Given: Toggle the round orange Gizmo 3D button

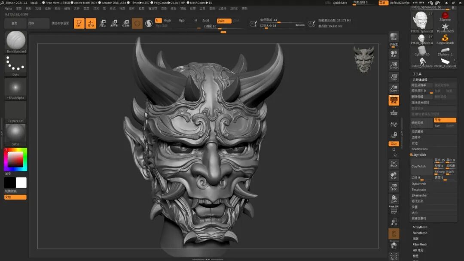Looking at the screenshot, I should [137, 23].
